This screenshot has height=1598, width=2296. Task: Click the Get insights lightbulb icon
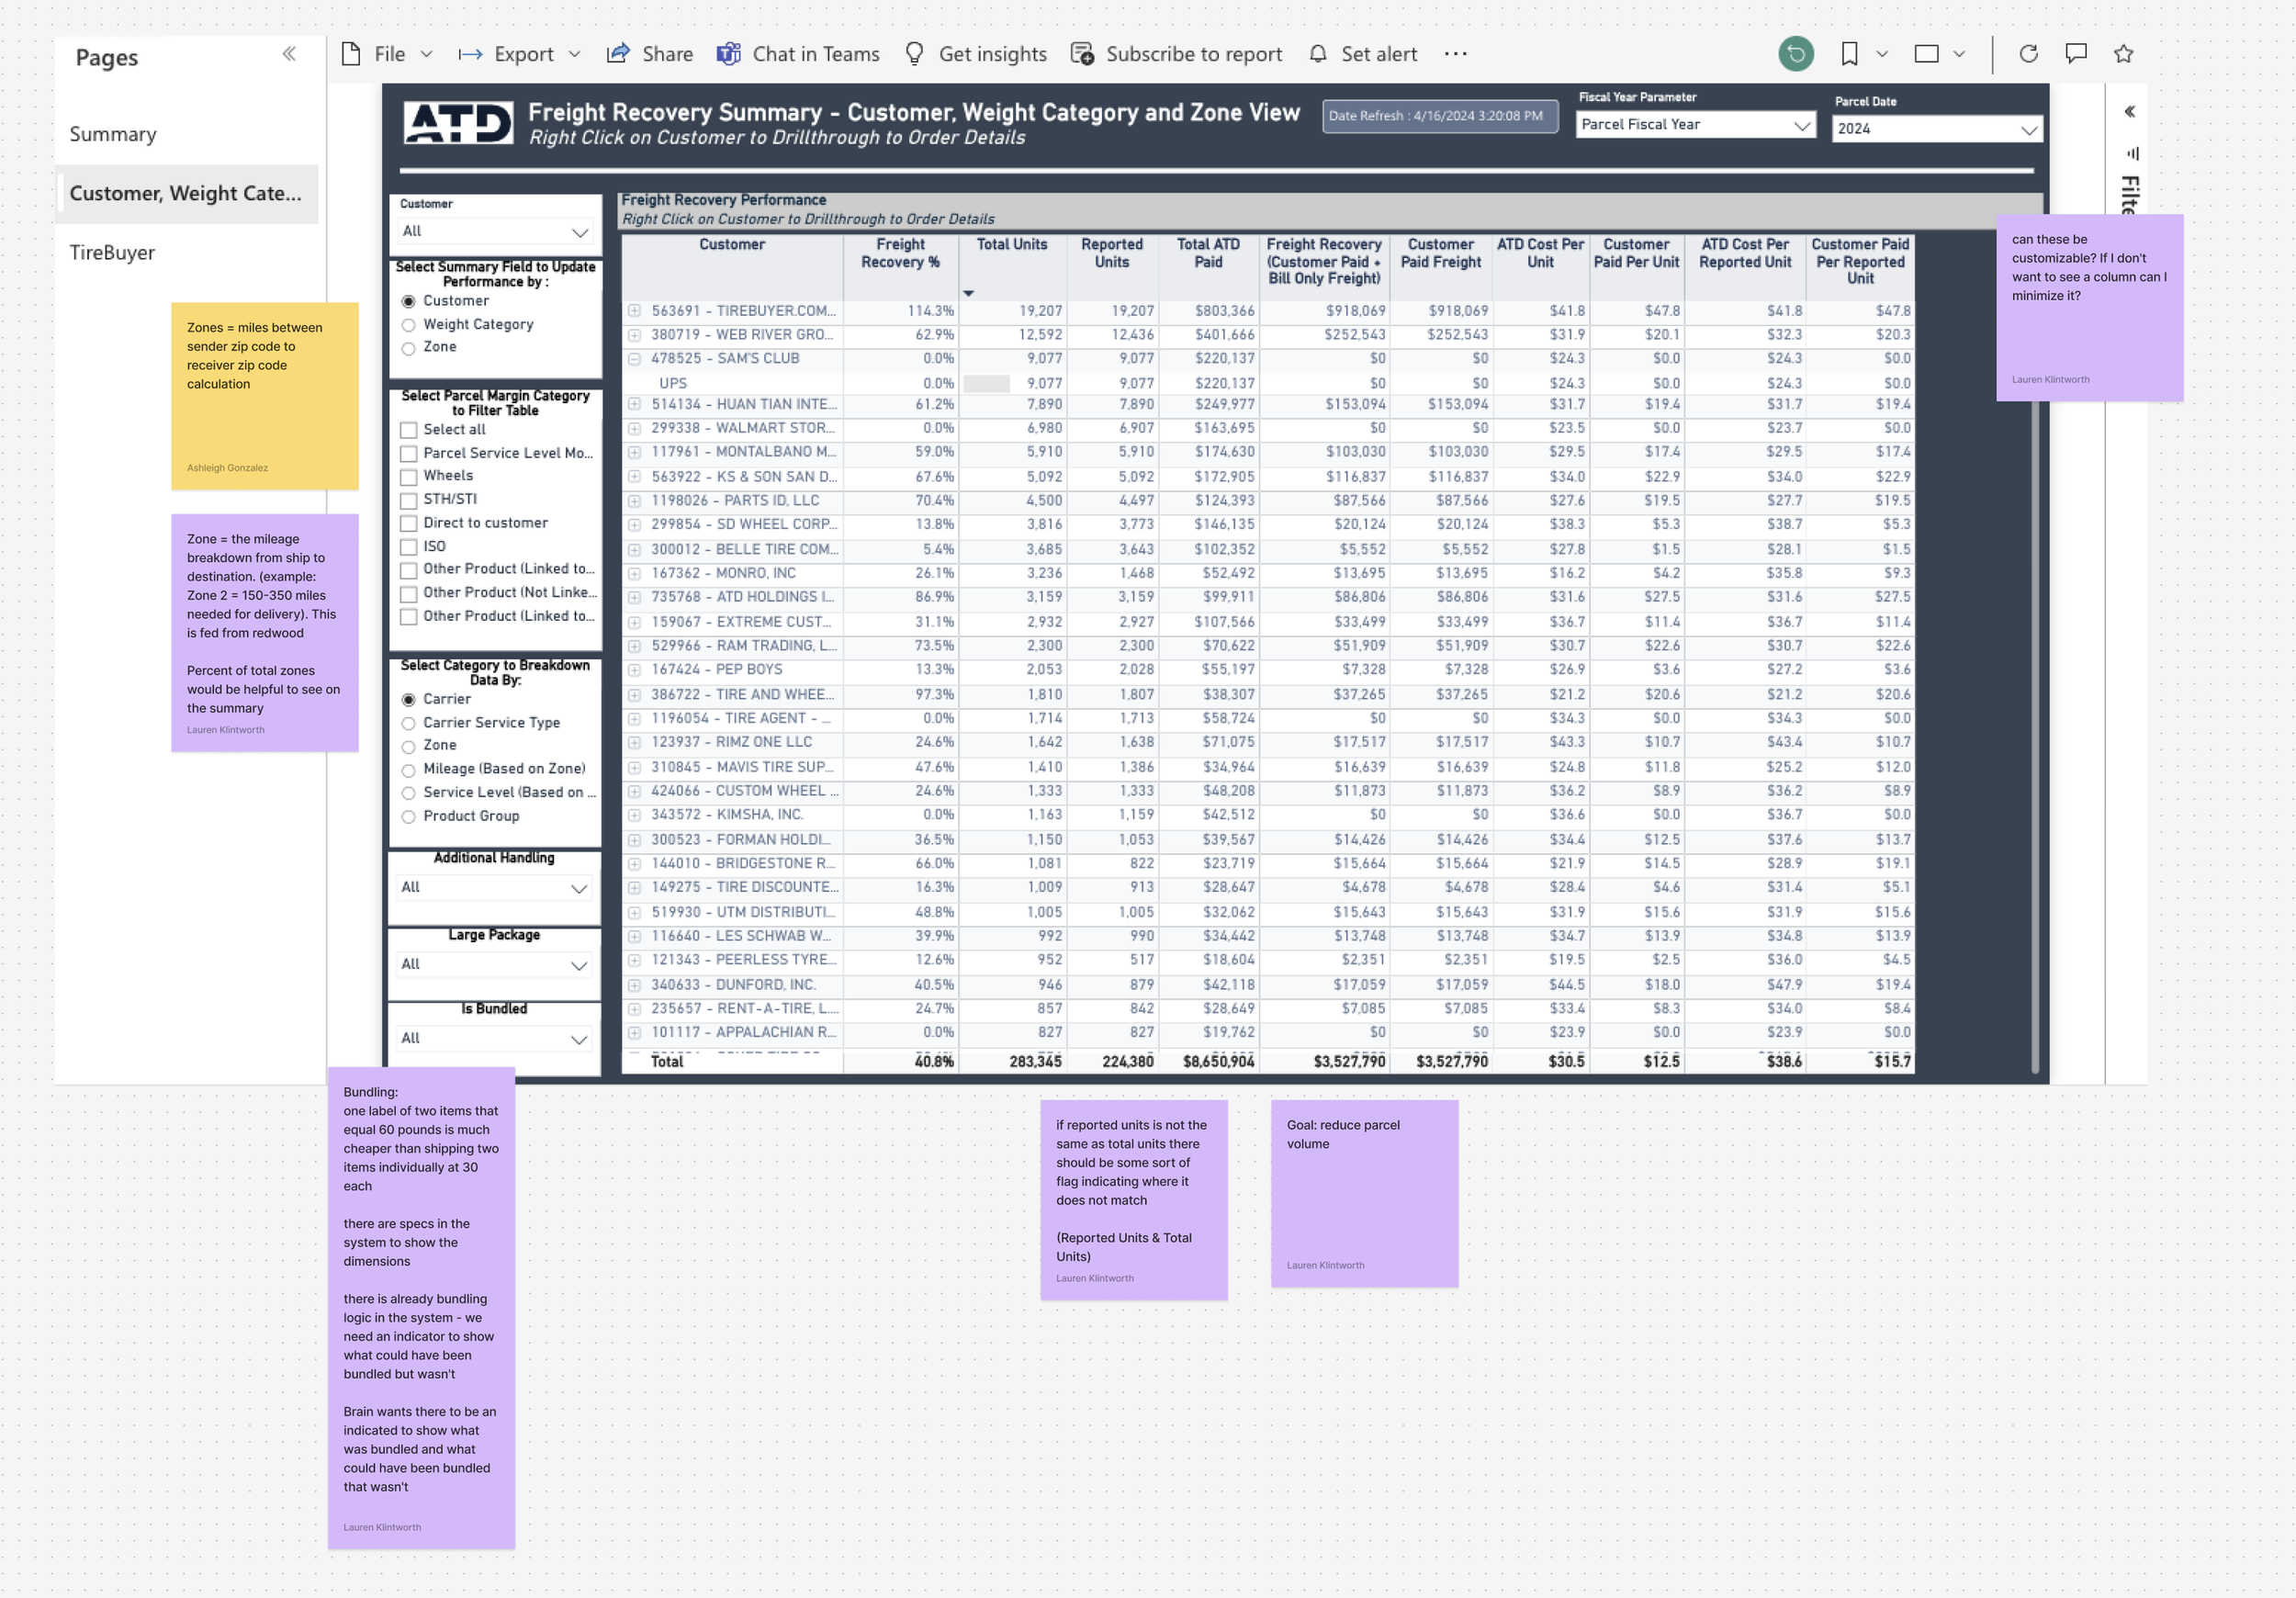tap(913, 54)
